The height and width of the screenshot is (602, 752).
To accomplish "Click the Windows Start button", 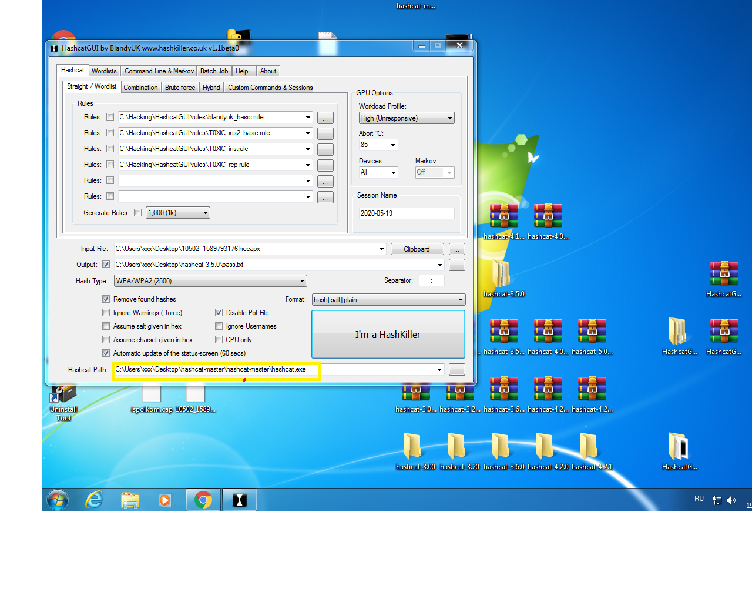I will click(58, 500).
